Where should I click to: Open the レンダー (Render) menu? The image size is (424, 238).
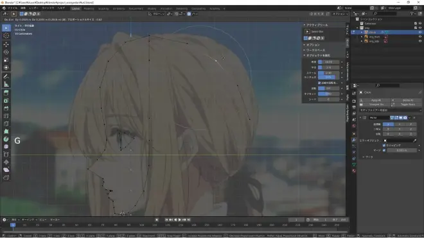[x=33, y=8]
